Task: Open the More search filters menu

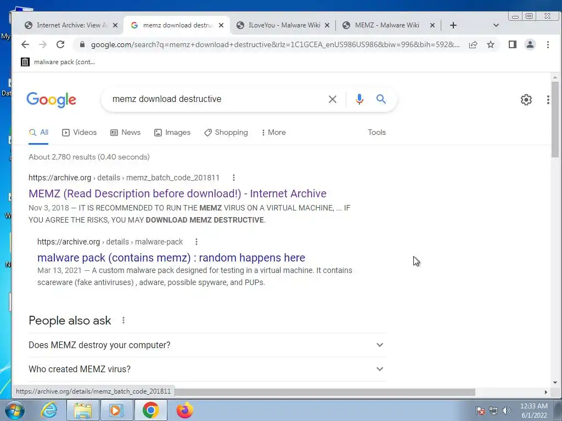Action: tap(273, 133)
